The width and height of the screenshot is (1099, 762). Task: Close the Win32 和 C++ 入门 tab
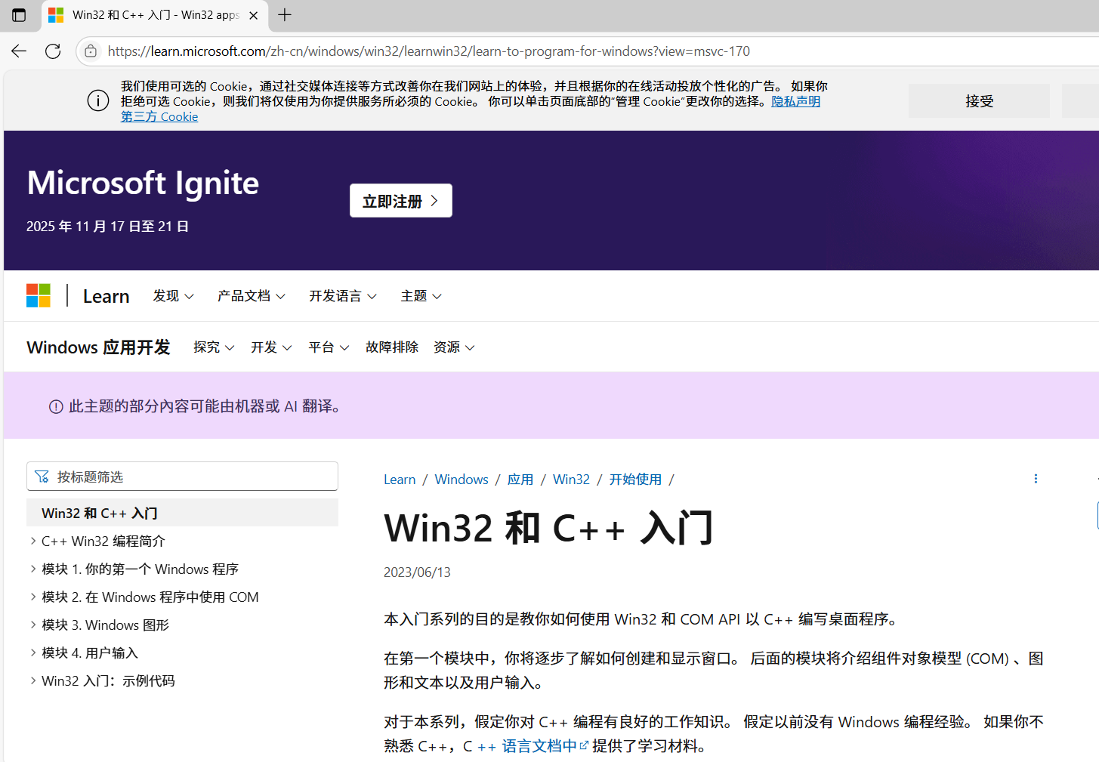254,15
